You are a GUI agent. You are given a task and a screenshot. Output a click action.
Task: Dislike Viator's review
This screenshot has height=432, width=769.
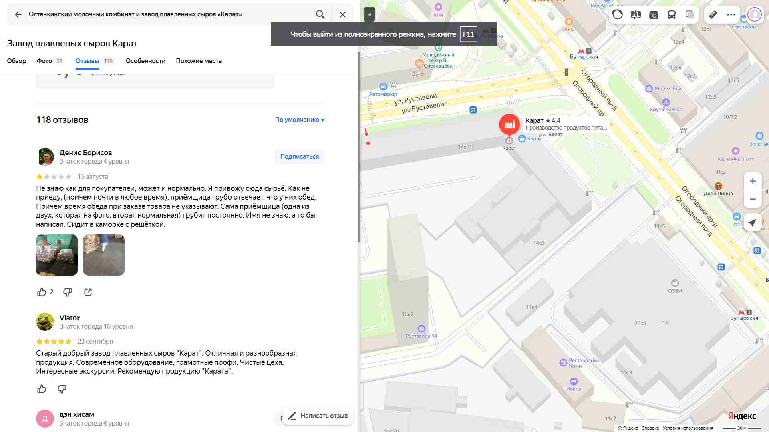[62, 389]
